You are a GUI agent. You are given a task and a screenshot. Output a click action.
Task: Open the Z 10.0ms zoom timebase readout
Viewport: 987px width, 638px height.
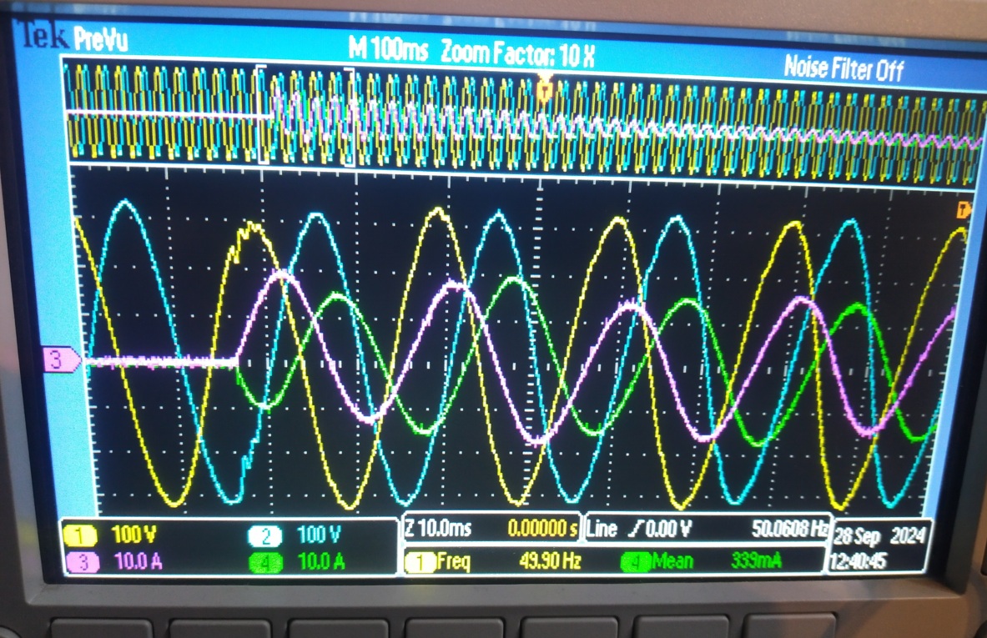[439, 528]
